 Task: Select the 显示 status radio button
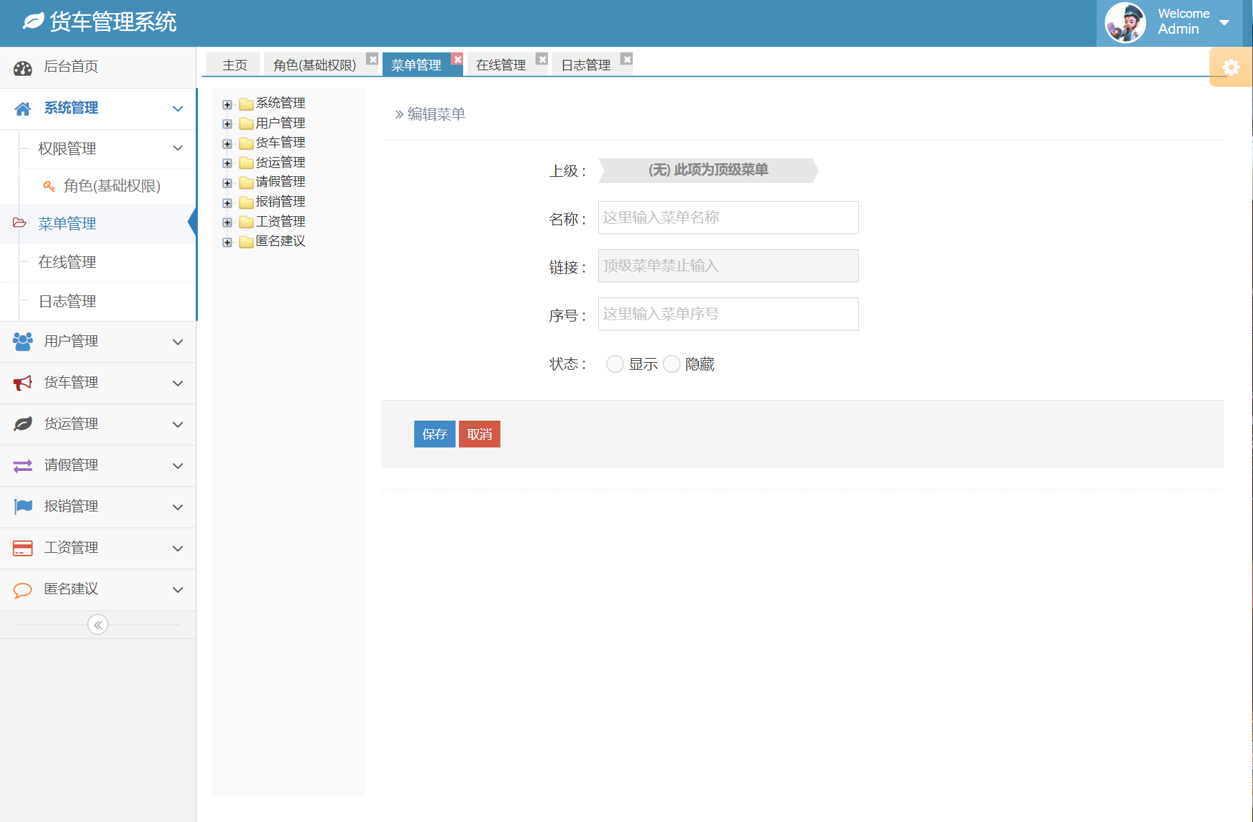tap(615, 363)
